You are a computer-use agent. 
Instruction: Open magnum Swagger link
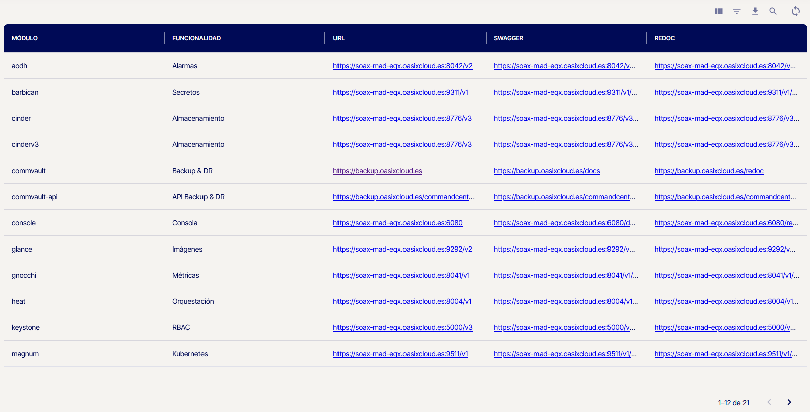click(x=565, y=354)
